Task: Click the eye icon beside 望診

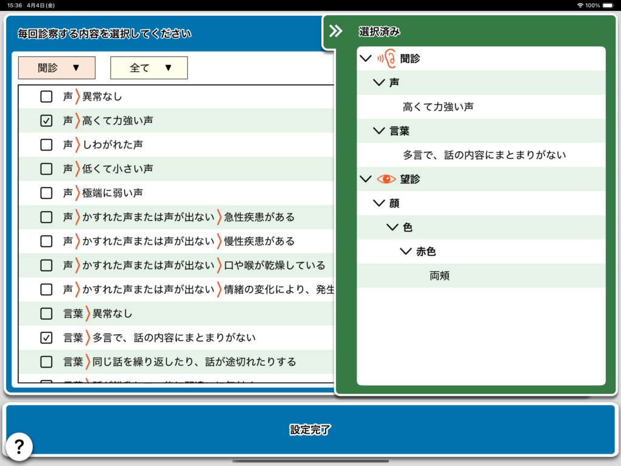Action: [386, 179]
